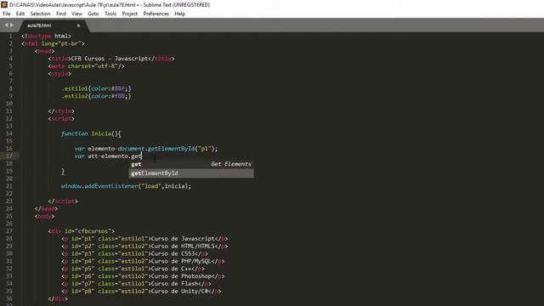Click the 'Curso de PHP/MySQL' paragraph line
The image size is (544, 306).
pos(143,261)
